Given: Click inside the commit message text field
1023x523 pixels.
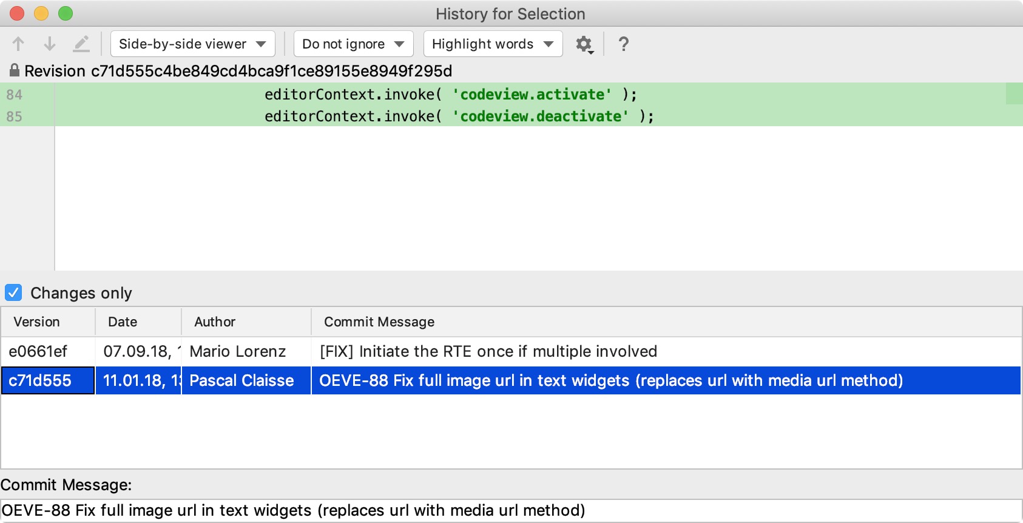Looking at the screenshot, I should (510, 510).
